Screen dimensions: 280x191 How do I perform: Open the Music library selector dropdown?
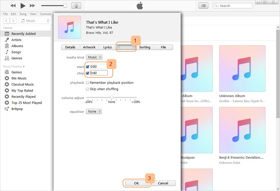point(34,21)
